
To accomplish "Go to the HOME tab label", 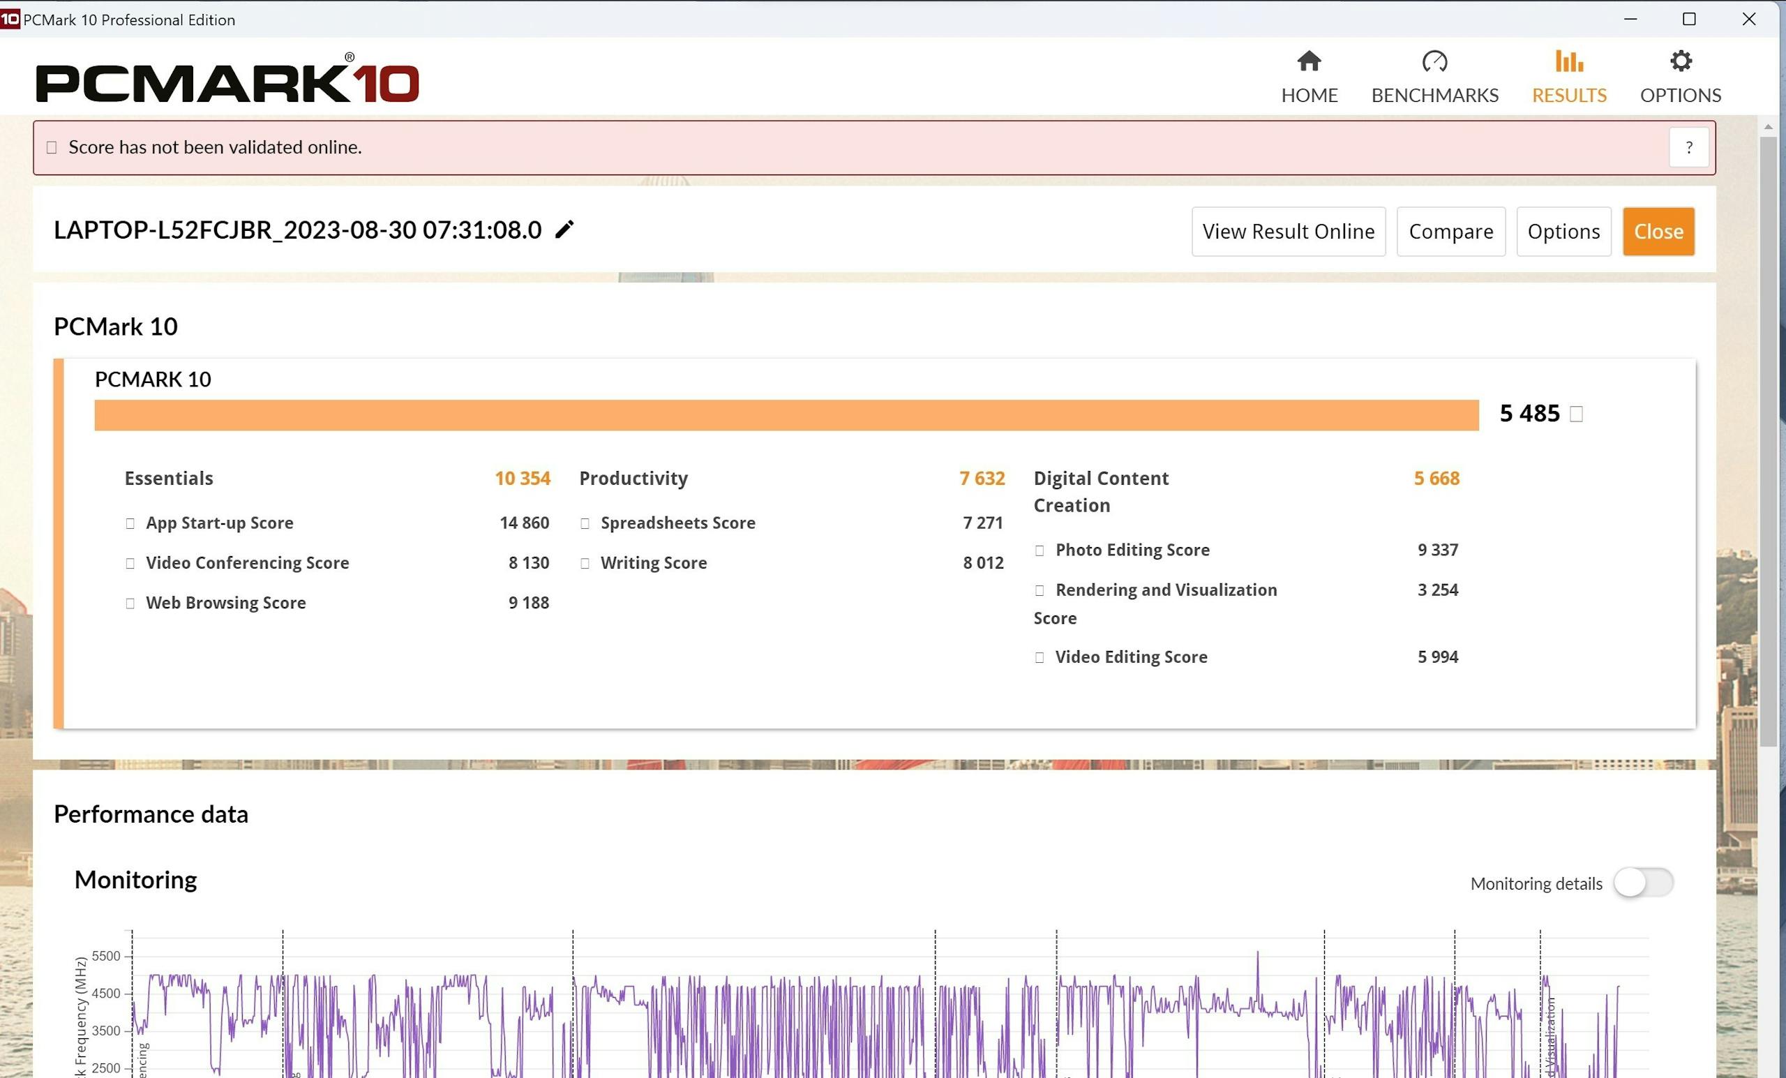I will 1308,95.
